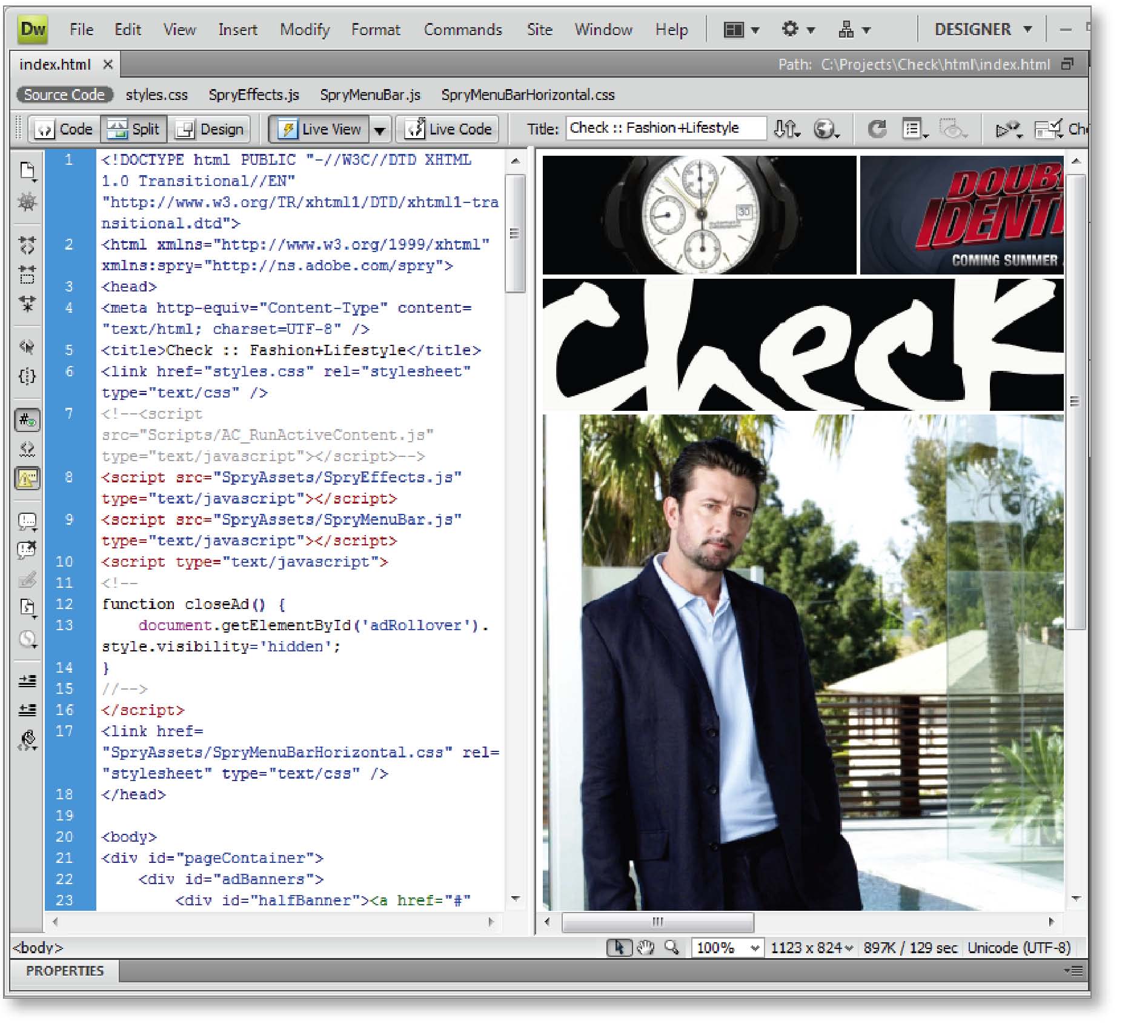1128x1035 pixels.
Task: Expand All collapsed code icon
Action: pyautogui.click(x=27, y=302)
